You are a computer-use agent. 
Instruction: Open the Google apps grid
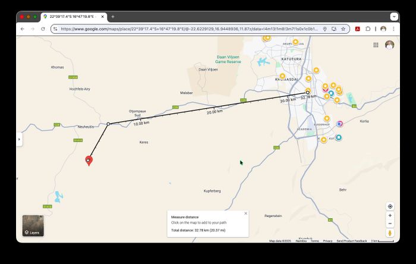pyautogui.click(x=376, y=45)
